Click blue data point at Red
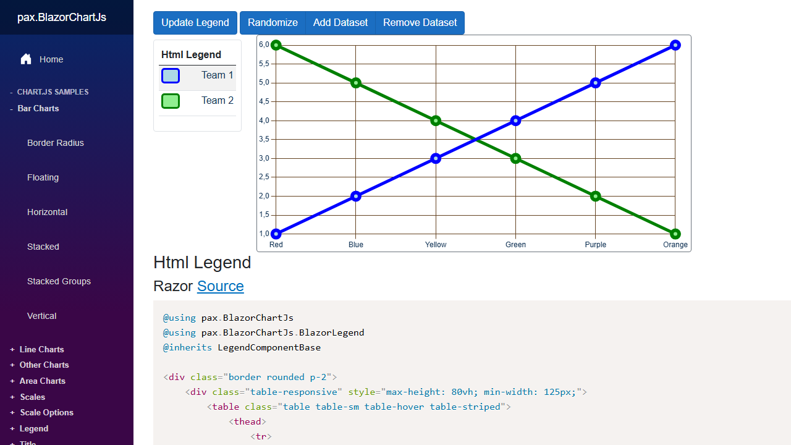Viewport: 791px width, 445px height. point(276,234)
